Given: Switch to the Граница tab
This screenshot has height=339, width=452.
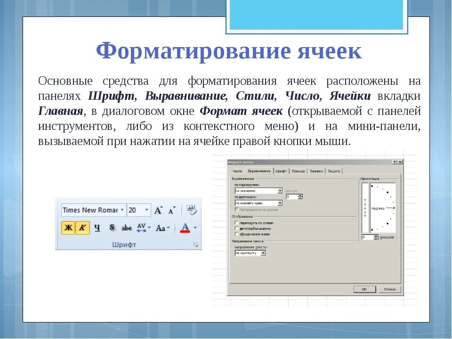Looking at the screenshot, I should (x=299, y=171).
